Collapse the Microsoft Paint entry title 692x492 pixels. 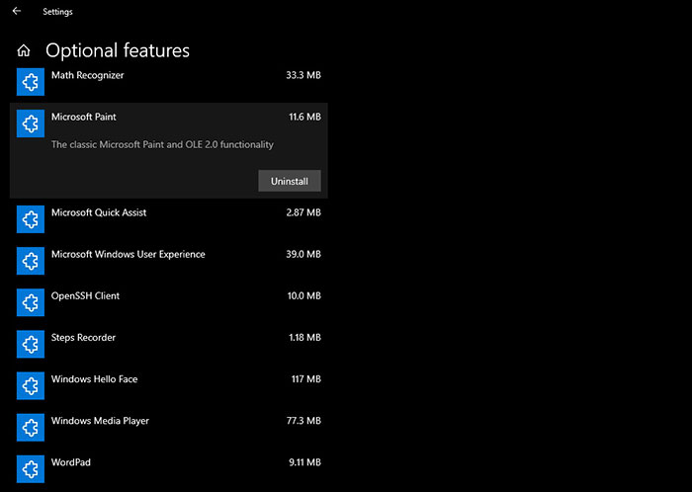84,117
